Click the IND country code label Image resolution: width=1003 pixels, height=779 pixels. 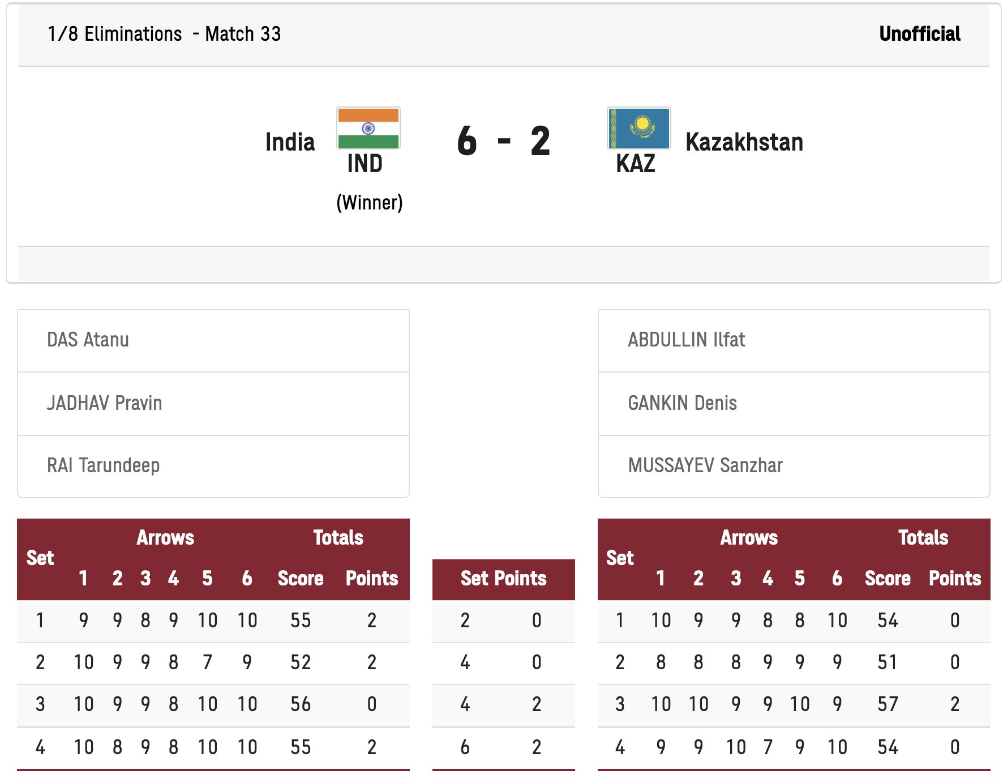(x=365, y=164)
